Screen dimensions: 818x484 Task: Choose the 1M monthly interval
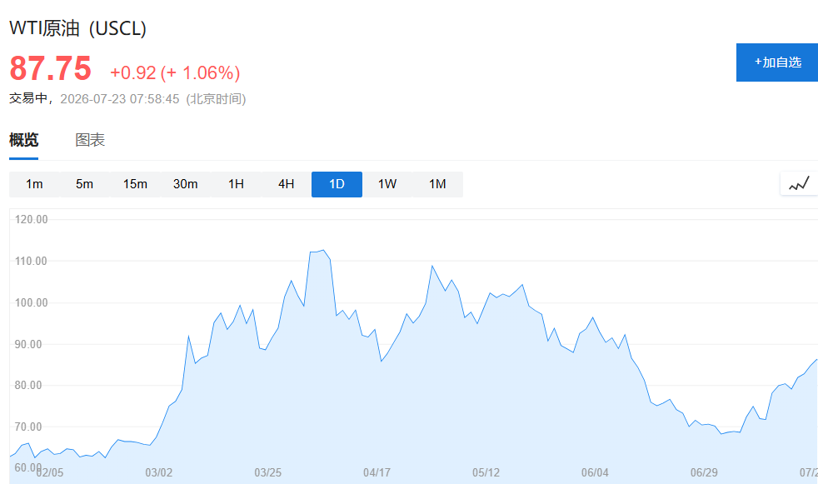(x=437, y=184)
